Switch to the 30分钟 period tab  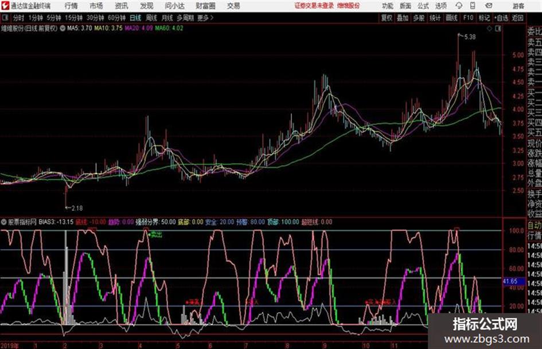95,18
